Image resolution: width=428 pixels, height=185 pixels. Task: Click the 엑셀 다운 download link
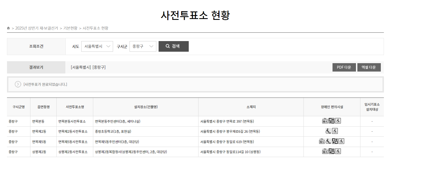coord(369,67)
